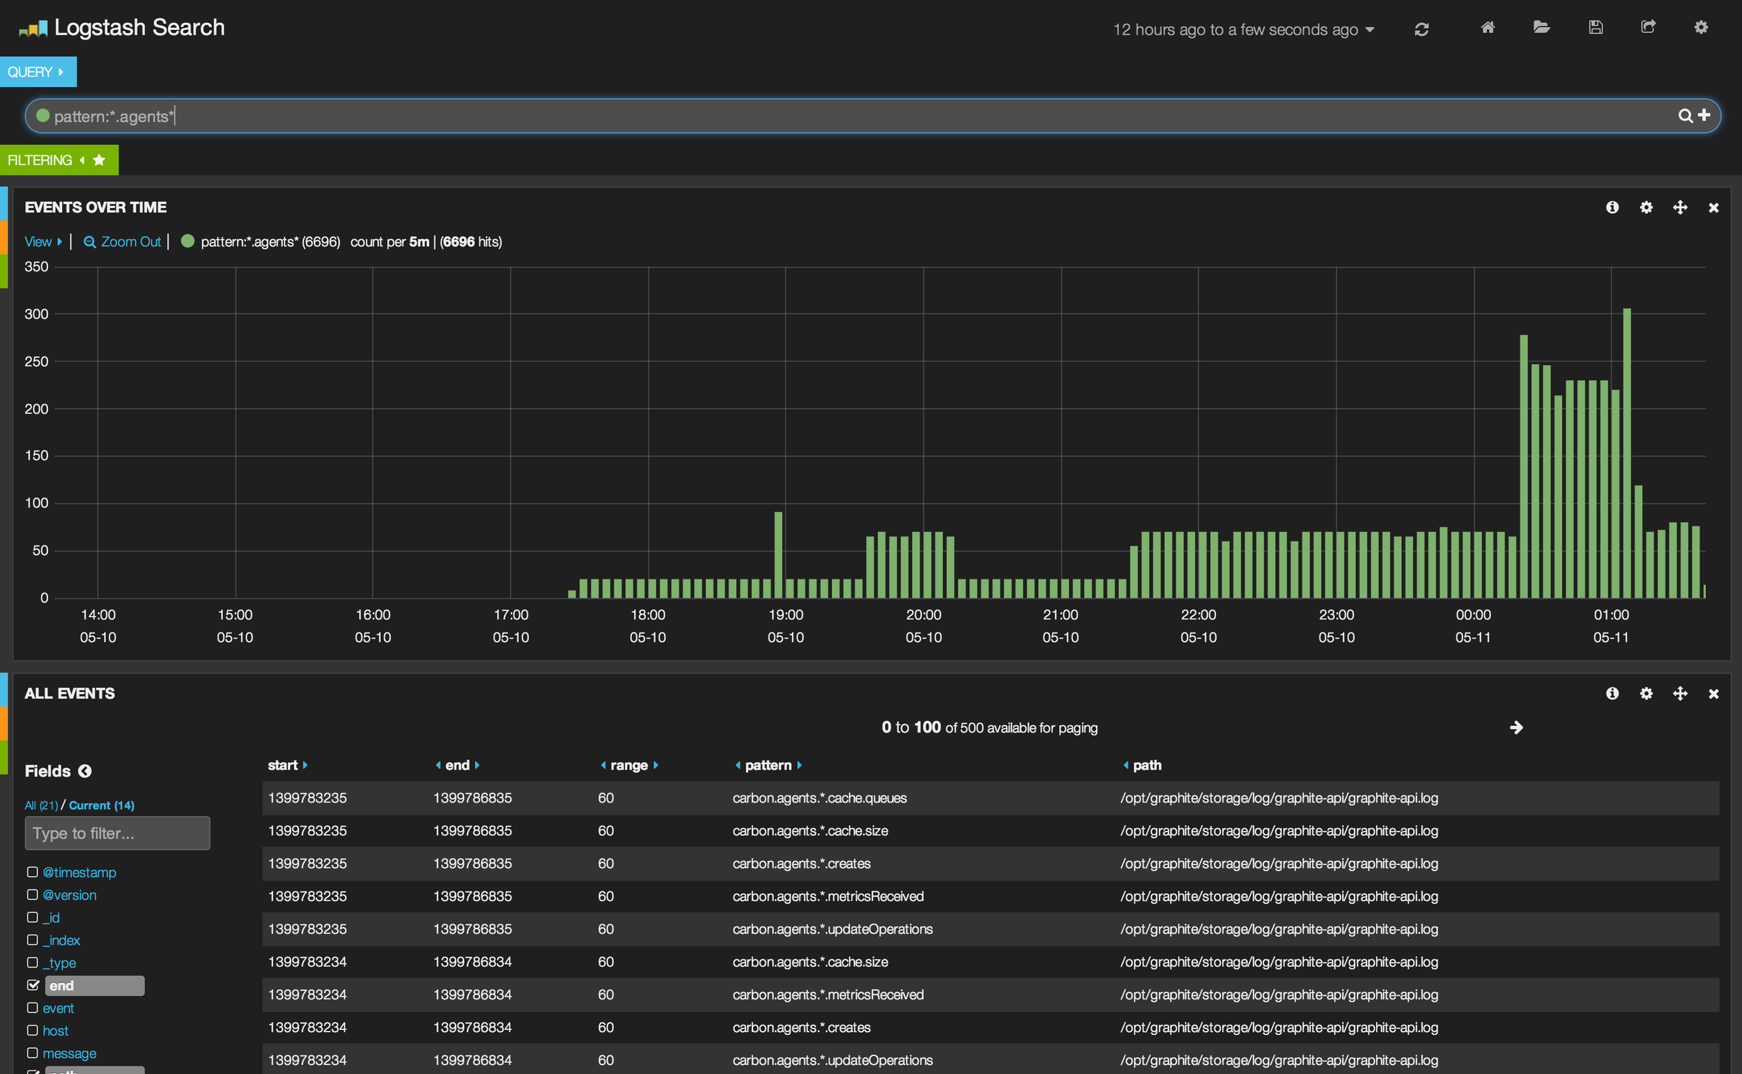
Task: Collapse the Fields list arrow
Action: [x=84, y=772]
